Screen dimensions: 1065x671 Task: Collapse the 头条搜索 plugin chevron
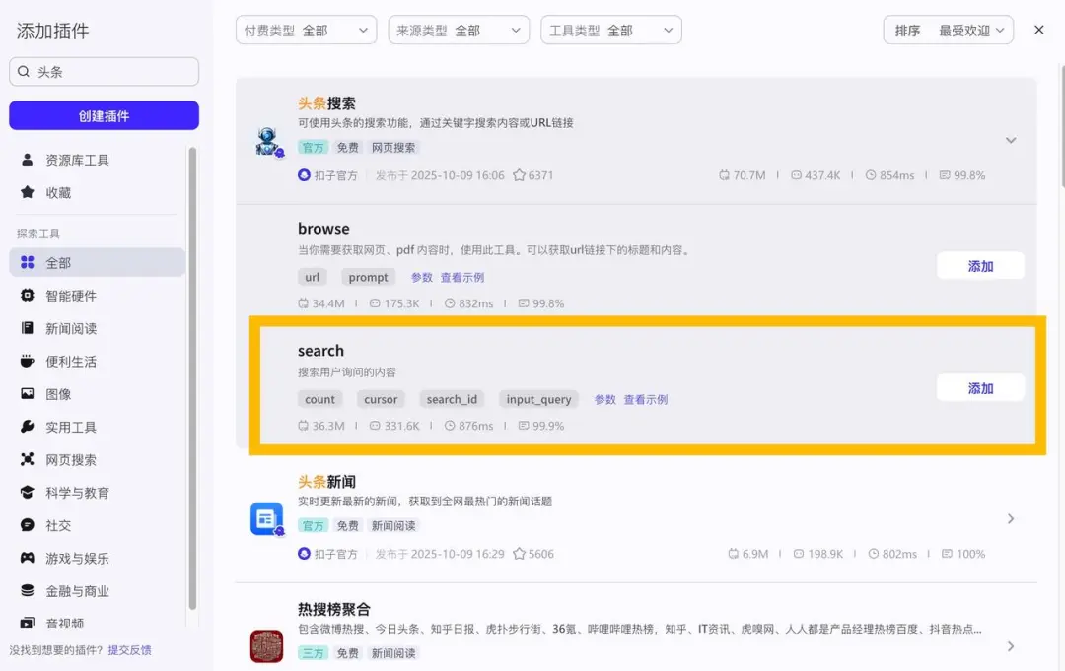click(1011, 141)
